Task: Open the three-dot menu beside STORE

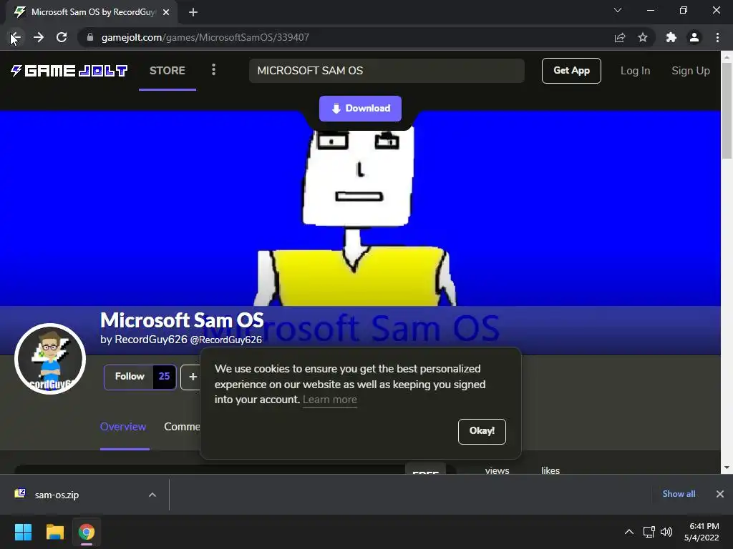Action: point(213,70)
